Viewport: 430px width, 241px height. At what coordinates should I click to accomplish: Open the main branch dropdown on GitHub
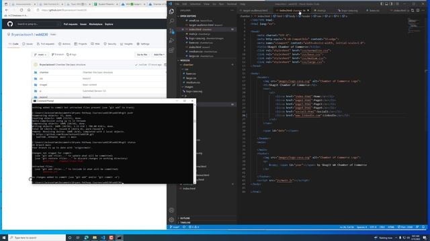[40, 55]
